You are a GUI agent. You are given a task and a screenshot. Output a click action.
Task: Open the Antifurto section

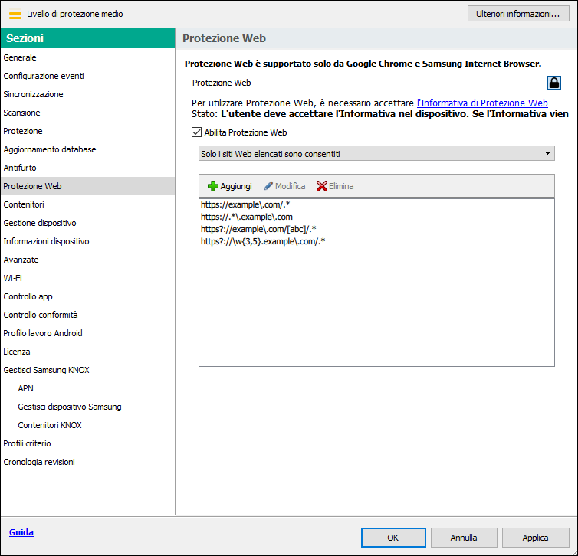(20, 168)
